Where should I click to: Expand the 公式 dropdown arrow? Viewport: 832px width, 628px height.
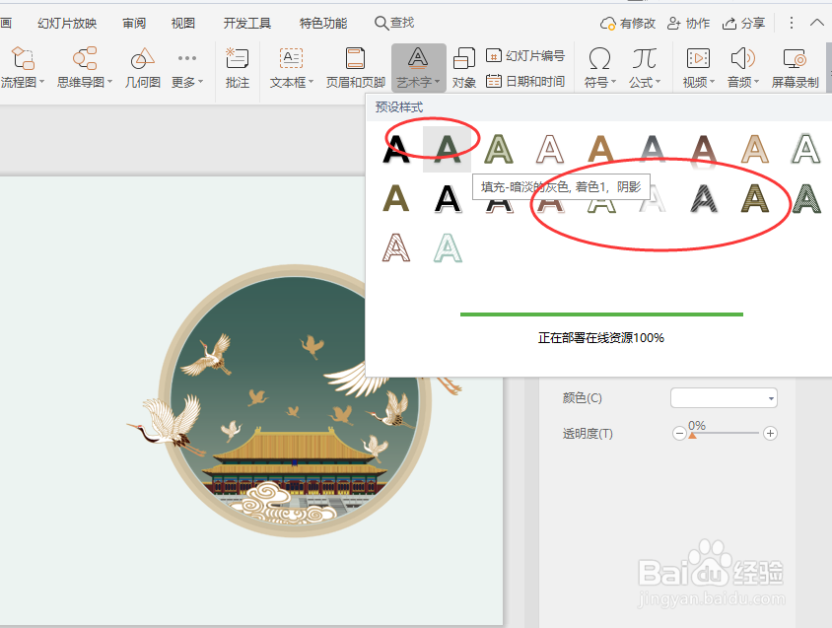(658, 82)
